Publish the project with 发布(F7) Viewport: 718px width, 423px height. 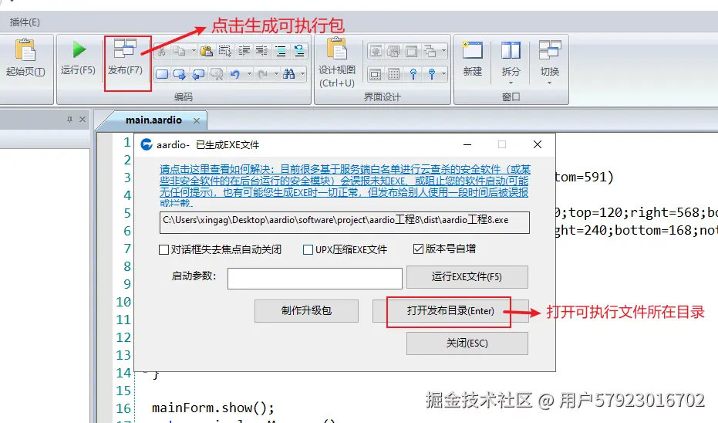click(125, 57)
